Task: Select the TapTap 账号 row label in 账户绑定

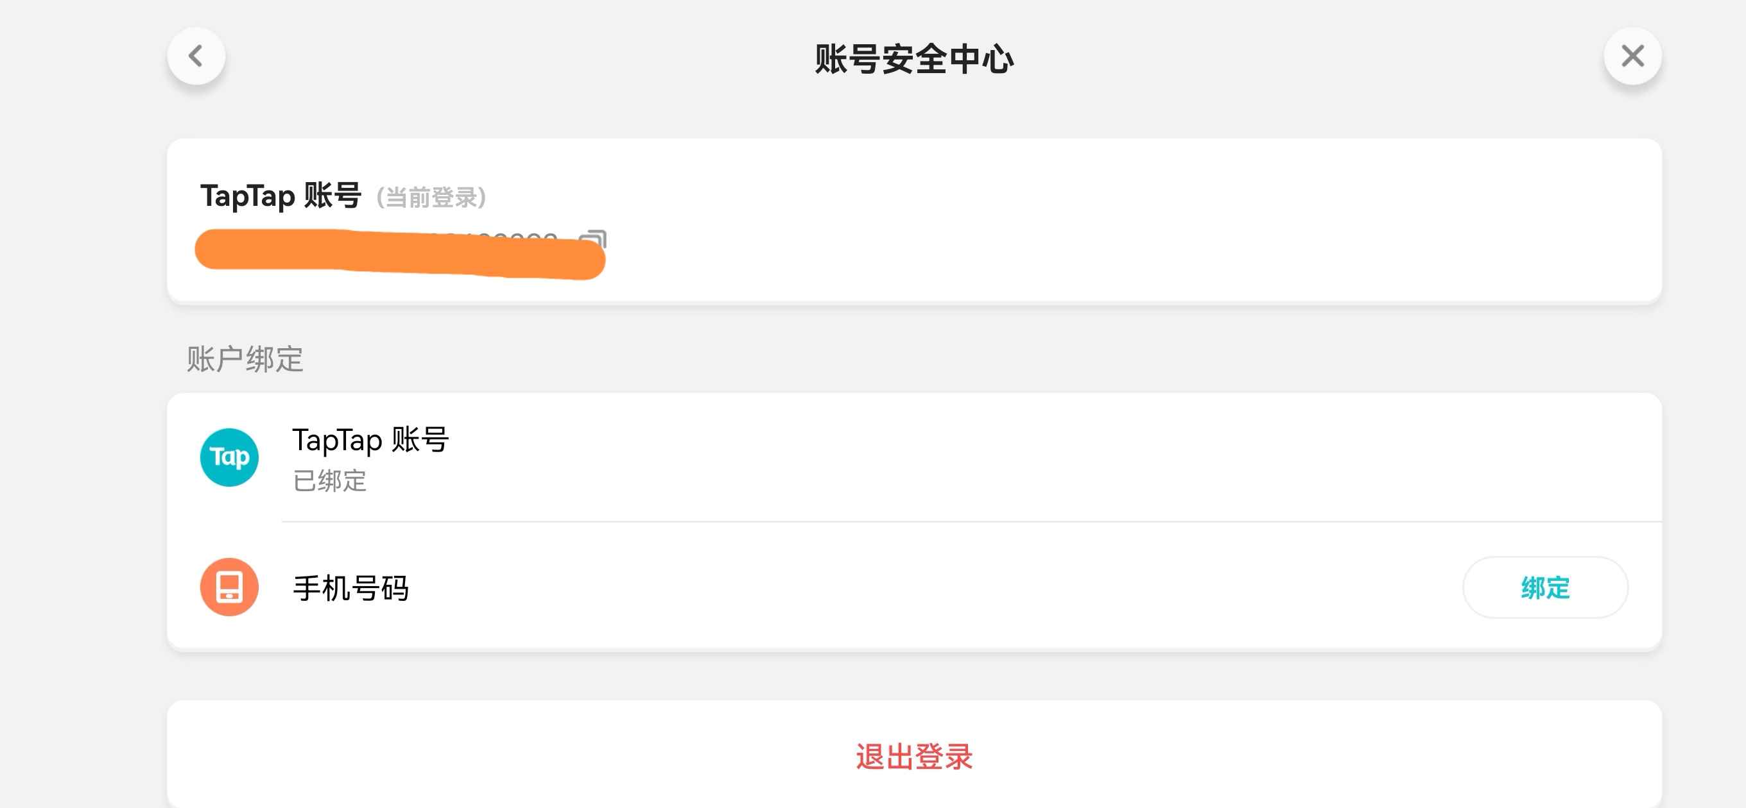Action: coord(371,441)
